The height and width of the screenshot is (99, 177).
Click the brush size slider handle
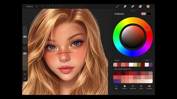coord(25,37)
